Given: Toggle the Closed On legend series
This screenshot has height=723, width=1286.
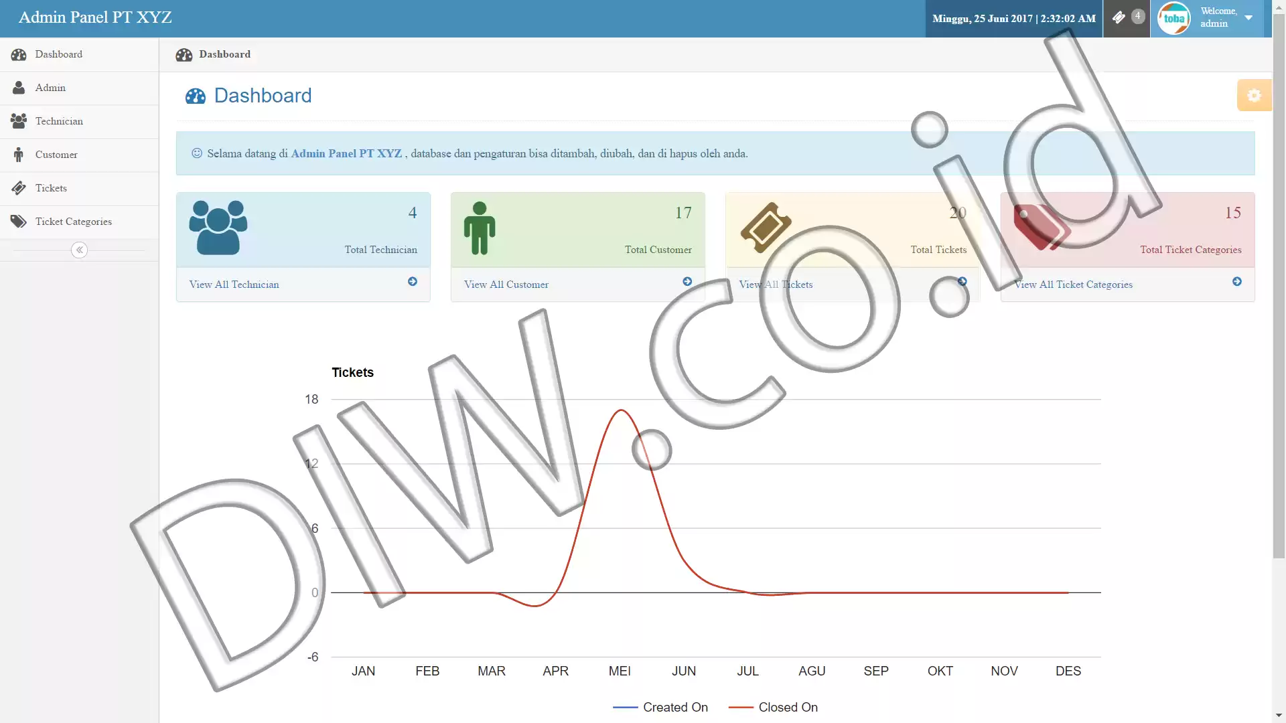Looking at the screenshot, I should (773, 707).
